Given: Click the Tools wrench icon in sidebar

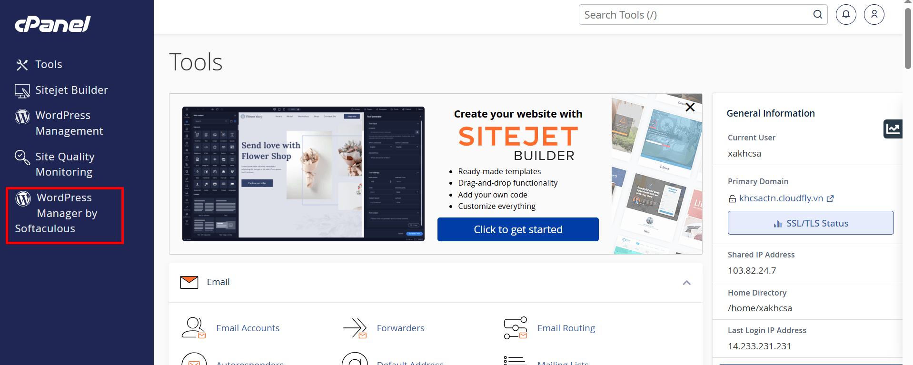Looking at the screenshot, I should pos(22,65).
